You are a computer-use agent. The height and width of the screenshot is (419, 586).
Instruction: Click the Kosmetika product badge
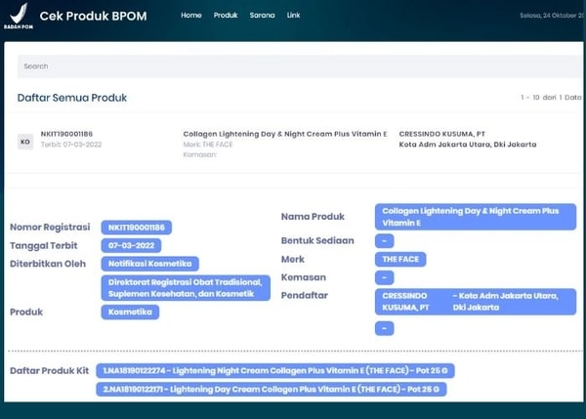(x=130, y=312)
